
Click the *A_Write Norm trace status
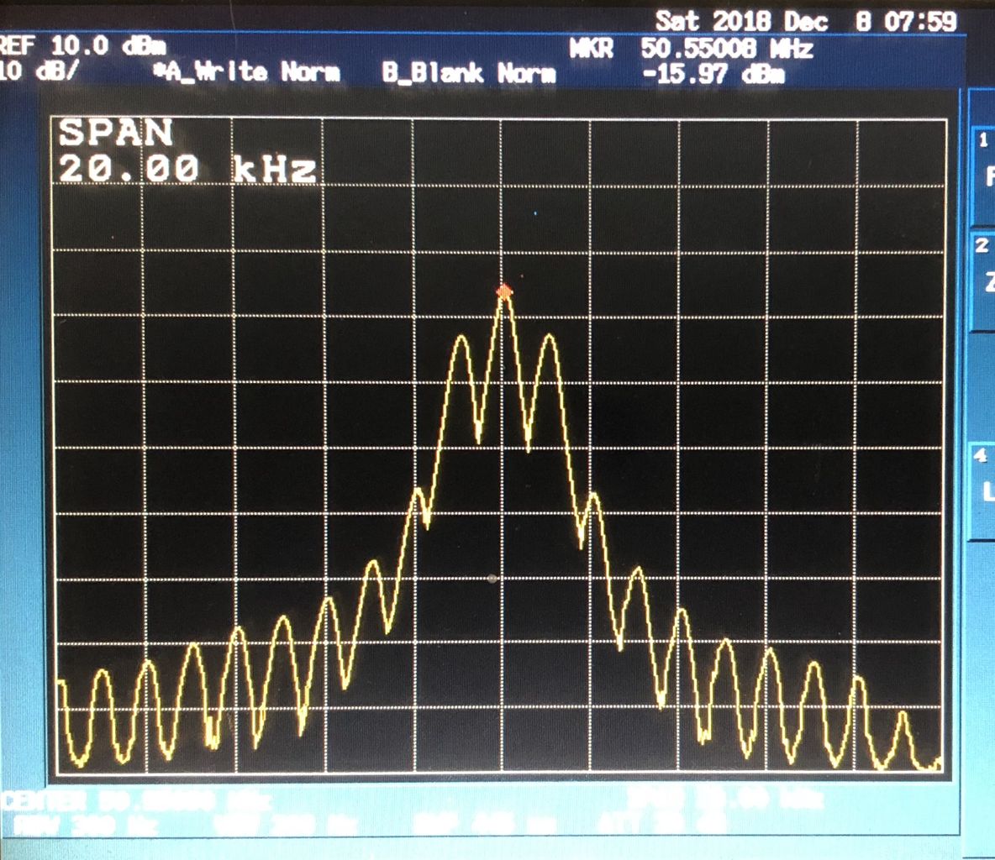[248, 71]
